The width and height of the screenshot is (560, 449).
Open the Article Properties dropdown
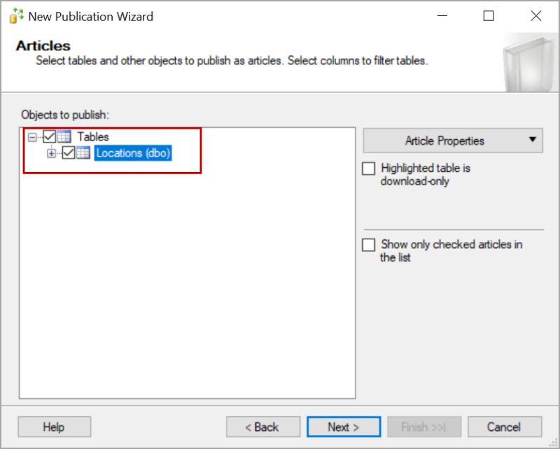[x=453, y=140]
